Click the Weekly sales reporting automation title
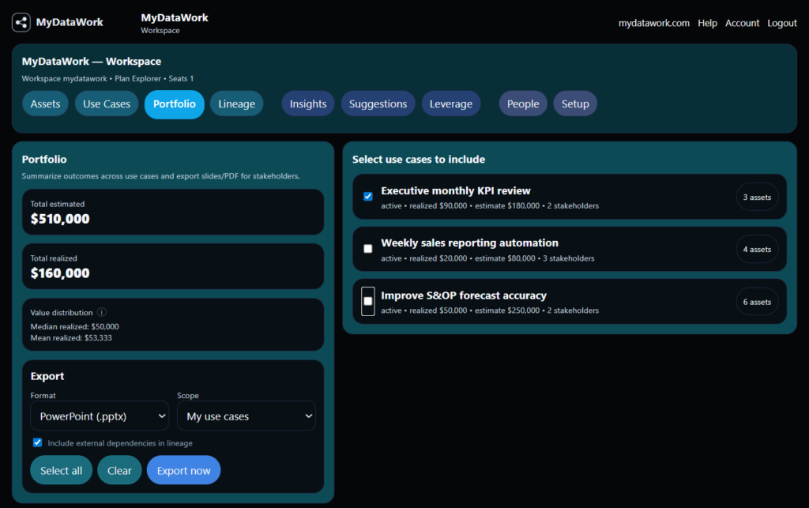Screen dimensions: 809x508 point(469,243)
